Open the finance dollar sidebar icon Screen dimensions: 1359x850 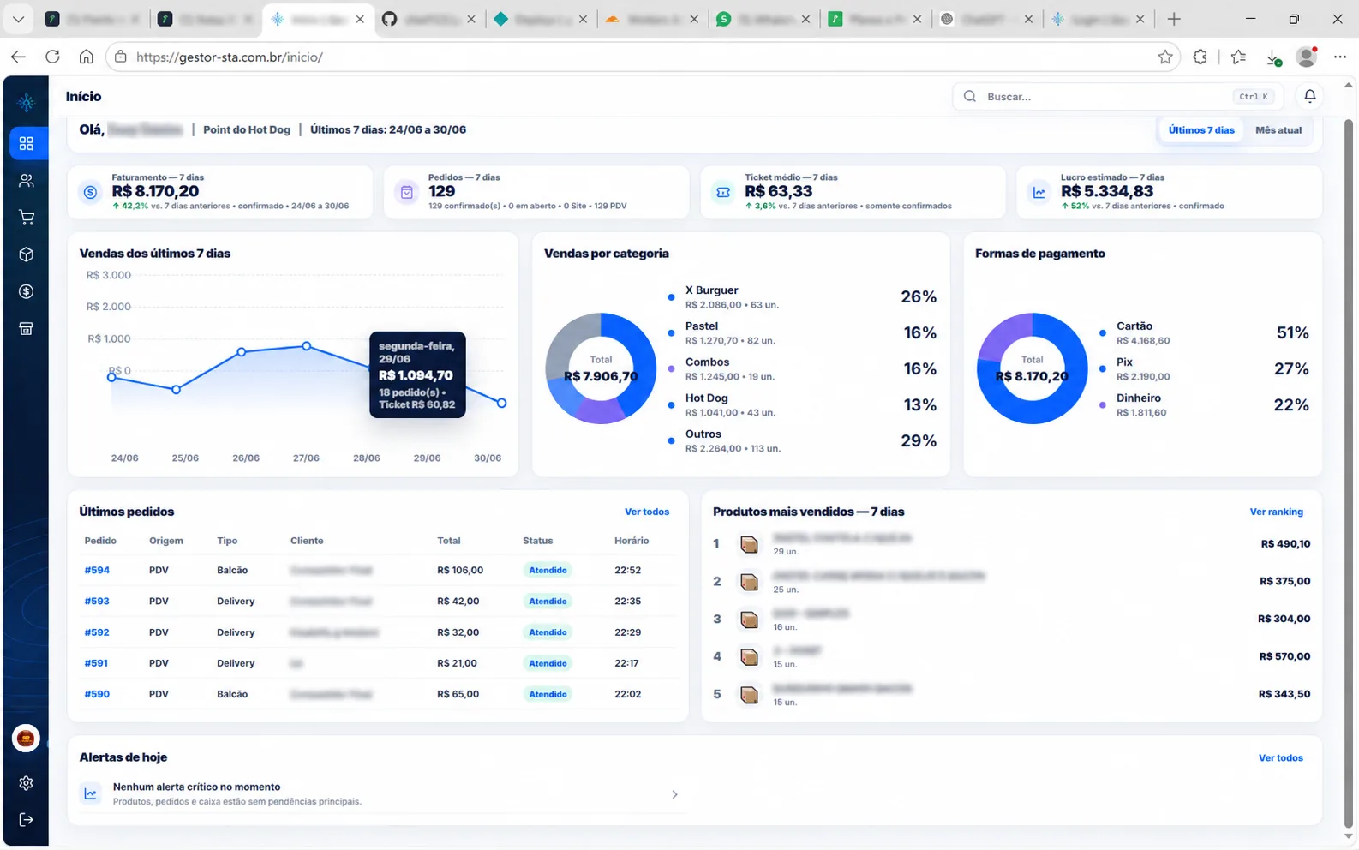[x=27, y=292]
